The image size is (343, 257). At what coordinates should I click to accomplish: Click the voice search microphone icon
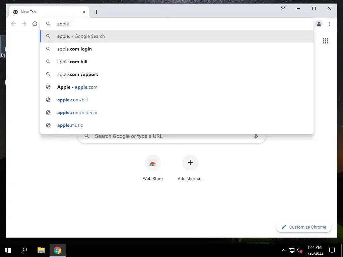[x=256, y=137]
